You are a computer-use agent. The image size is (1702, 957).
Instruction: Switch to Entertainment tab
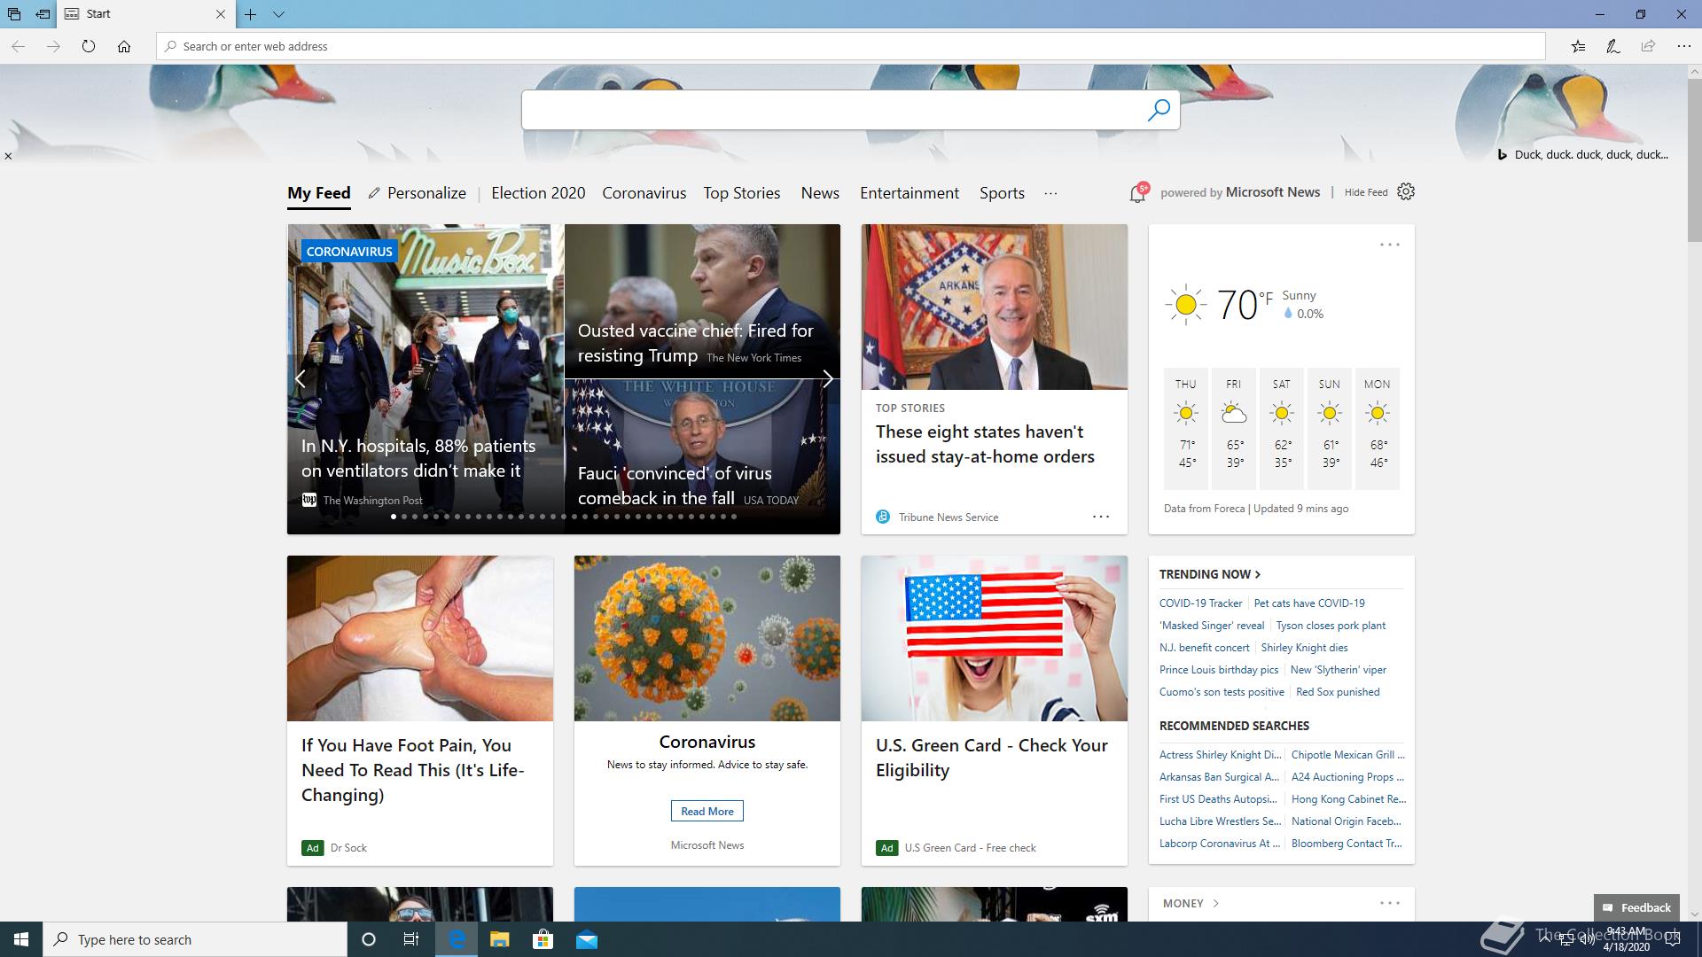pyautogui.click(x=910, y=193)
